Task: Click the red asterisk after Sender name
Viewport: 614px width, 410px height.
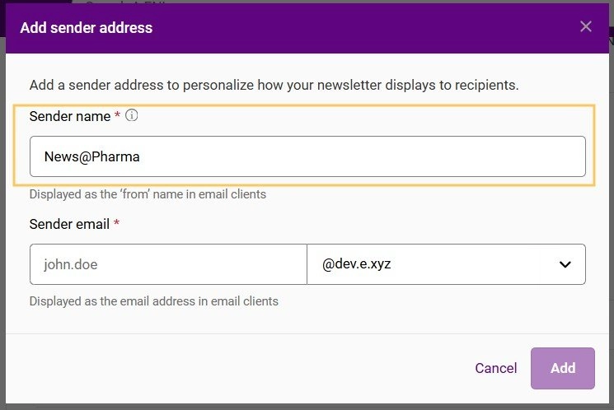Action: pyautogui.click(x=118, y=116)
